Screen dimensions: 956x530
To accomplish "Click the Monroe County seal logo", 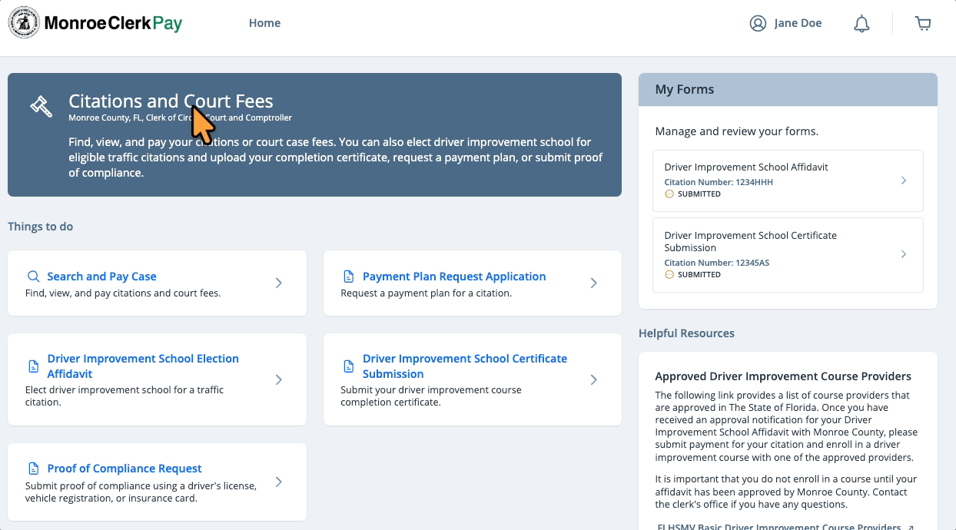I will [24, 23].
